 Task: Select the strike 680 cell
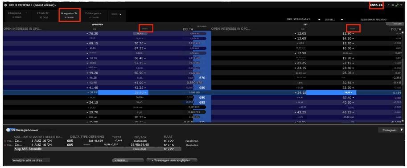202,88
